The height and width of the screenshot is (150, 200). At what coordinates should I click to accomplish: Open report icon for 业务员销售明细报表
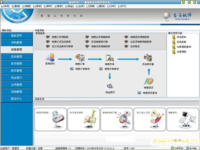point(126,42)
